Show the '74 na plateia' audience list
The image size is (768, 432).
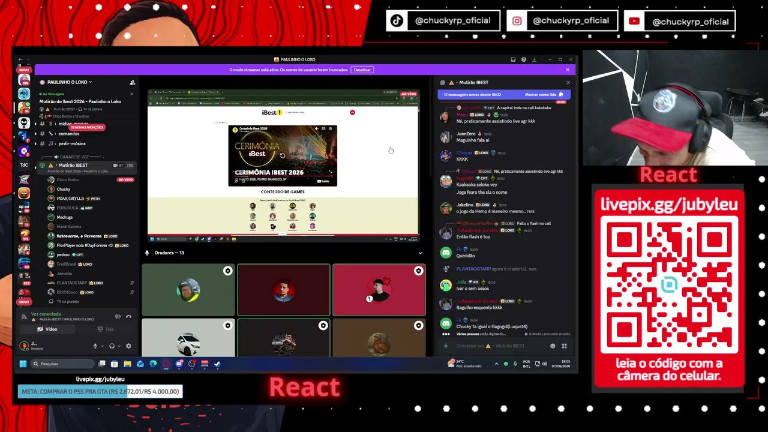click(x=67, y=301)
